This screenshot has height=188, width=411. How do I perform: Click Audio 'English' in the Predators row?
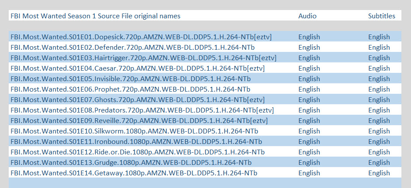[x=309, y=110]
